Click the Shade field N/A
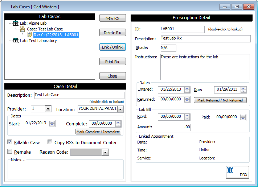This screenshot has width=258, height=187. click(168, 48)
